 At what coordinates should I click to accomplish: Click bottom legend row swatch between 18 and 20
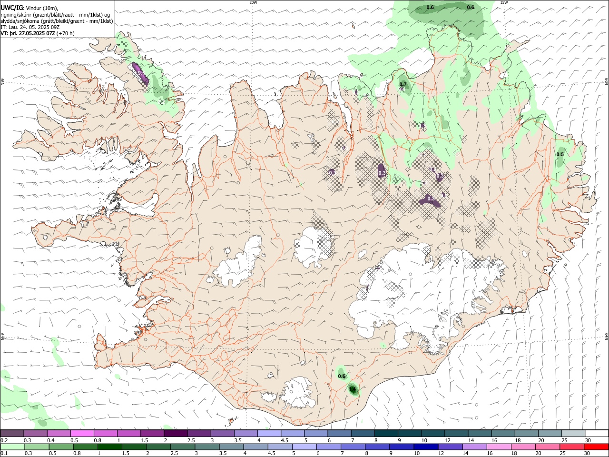pyautogui.click(x=523, y=447)
